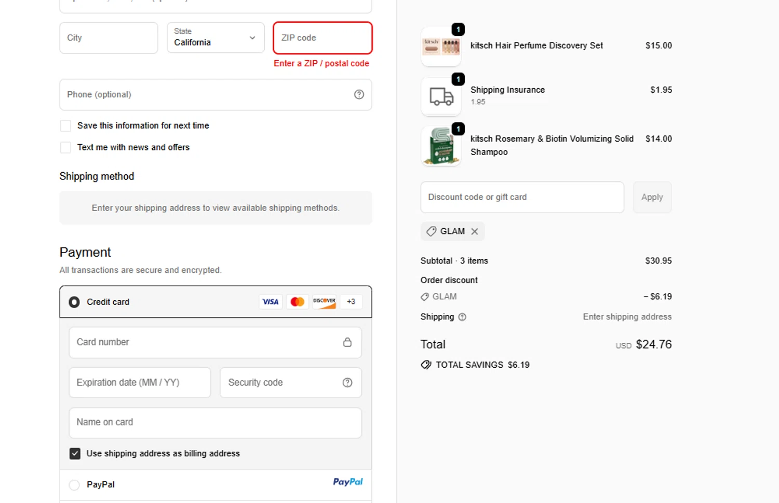Viewport: 779px width, 503px height.
Task: Click the shipping methods placeholder message
Action: click(216, 208)
